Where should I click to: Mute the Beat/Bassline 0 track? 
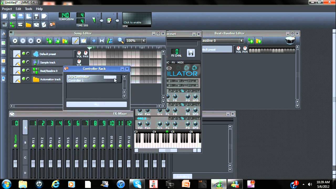point(24,70)
